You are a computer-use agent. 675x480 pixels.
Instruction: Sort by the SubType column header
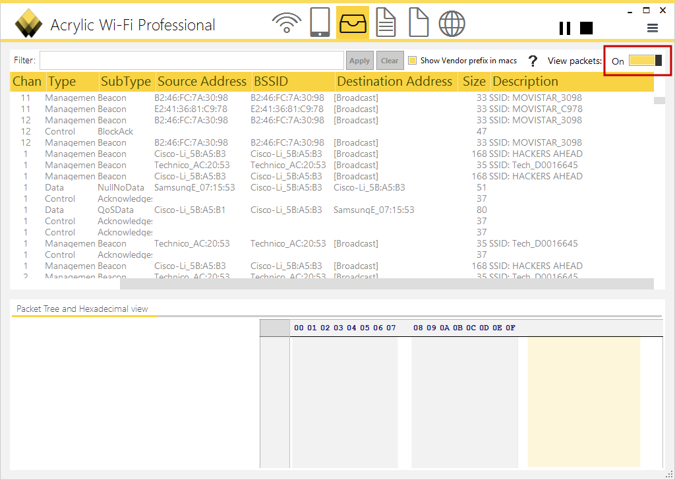(126, 81)
